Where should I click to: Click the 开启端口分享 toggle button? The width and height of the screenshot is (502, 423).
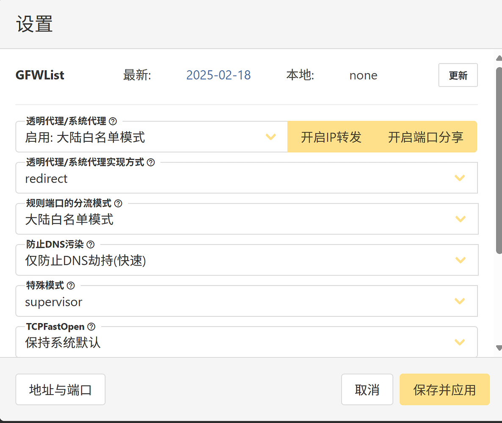pyautogui.click(x=425, y=137)
